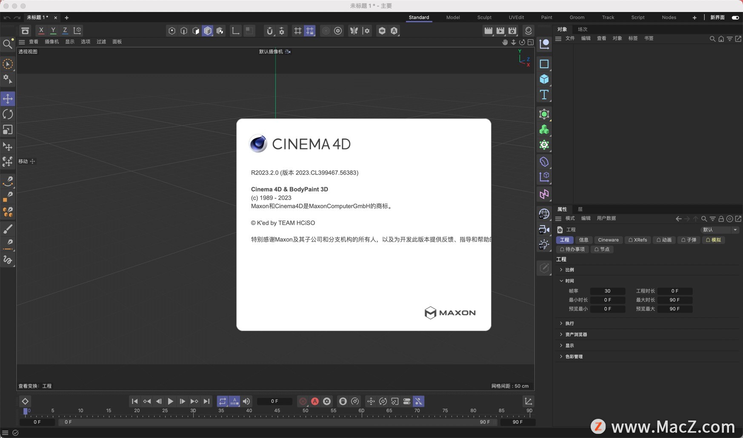Toggle the workplane grid lock icon

coord(310,31)
